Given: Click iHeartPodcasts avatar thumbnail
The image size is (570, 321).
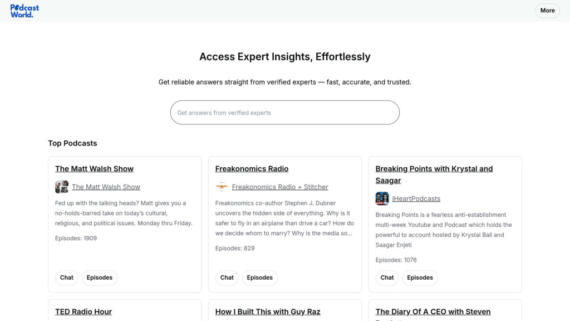Looking at the screenshot, I should [382, 198].
